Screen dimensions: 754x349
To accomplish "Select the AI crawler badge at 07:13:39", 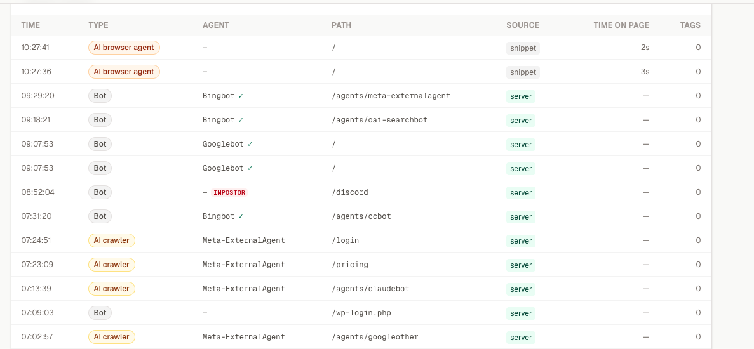I will coord(112,289).
